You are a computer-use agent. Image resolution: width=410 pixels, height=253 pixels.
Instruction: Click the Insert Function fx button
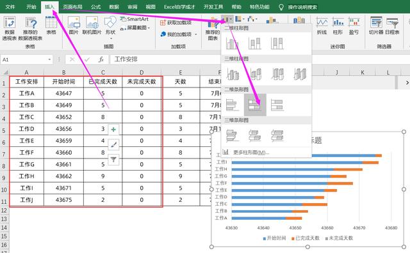pyautogui.click(x=101, y=59)
